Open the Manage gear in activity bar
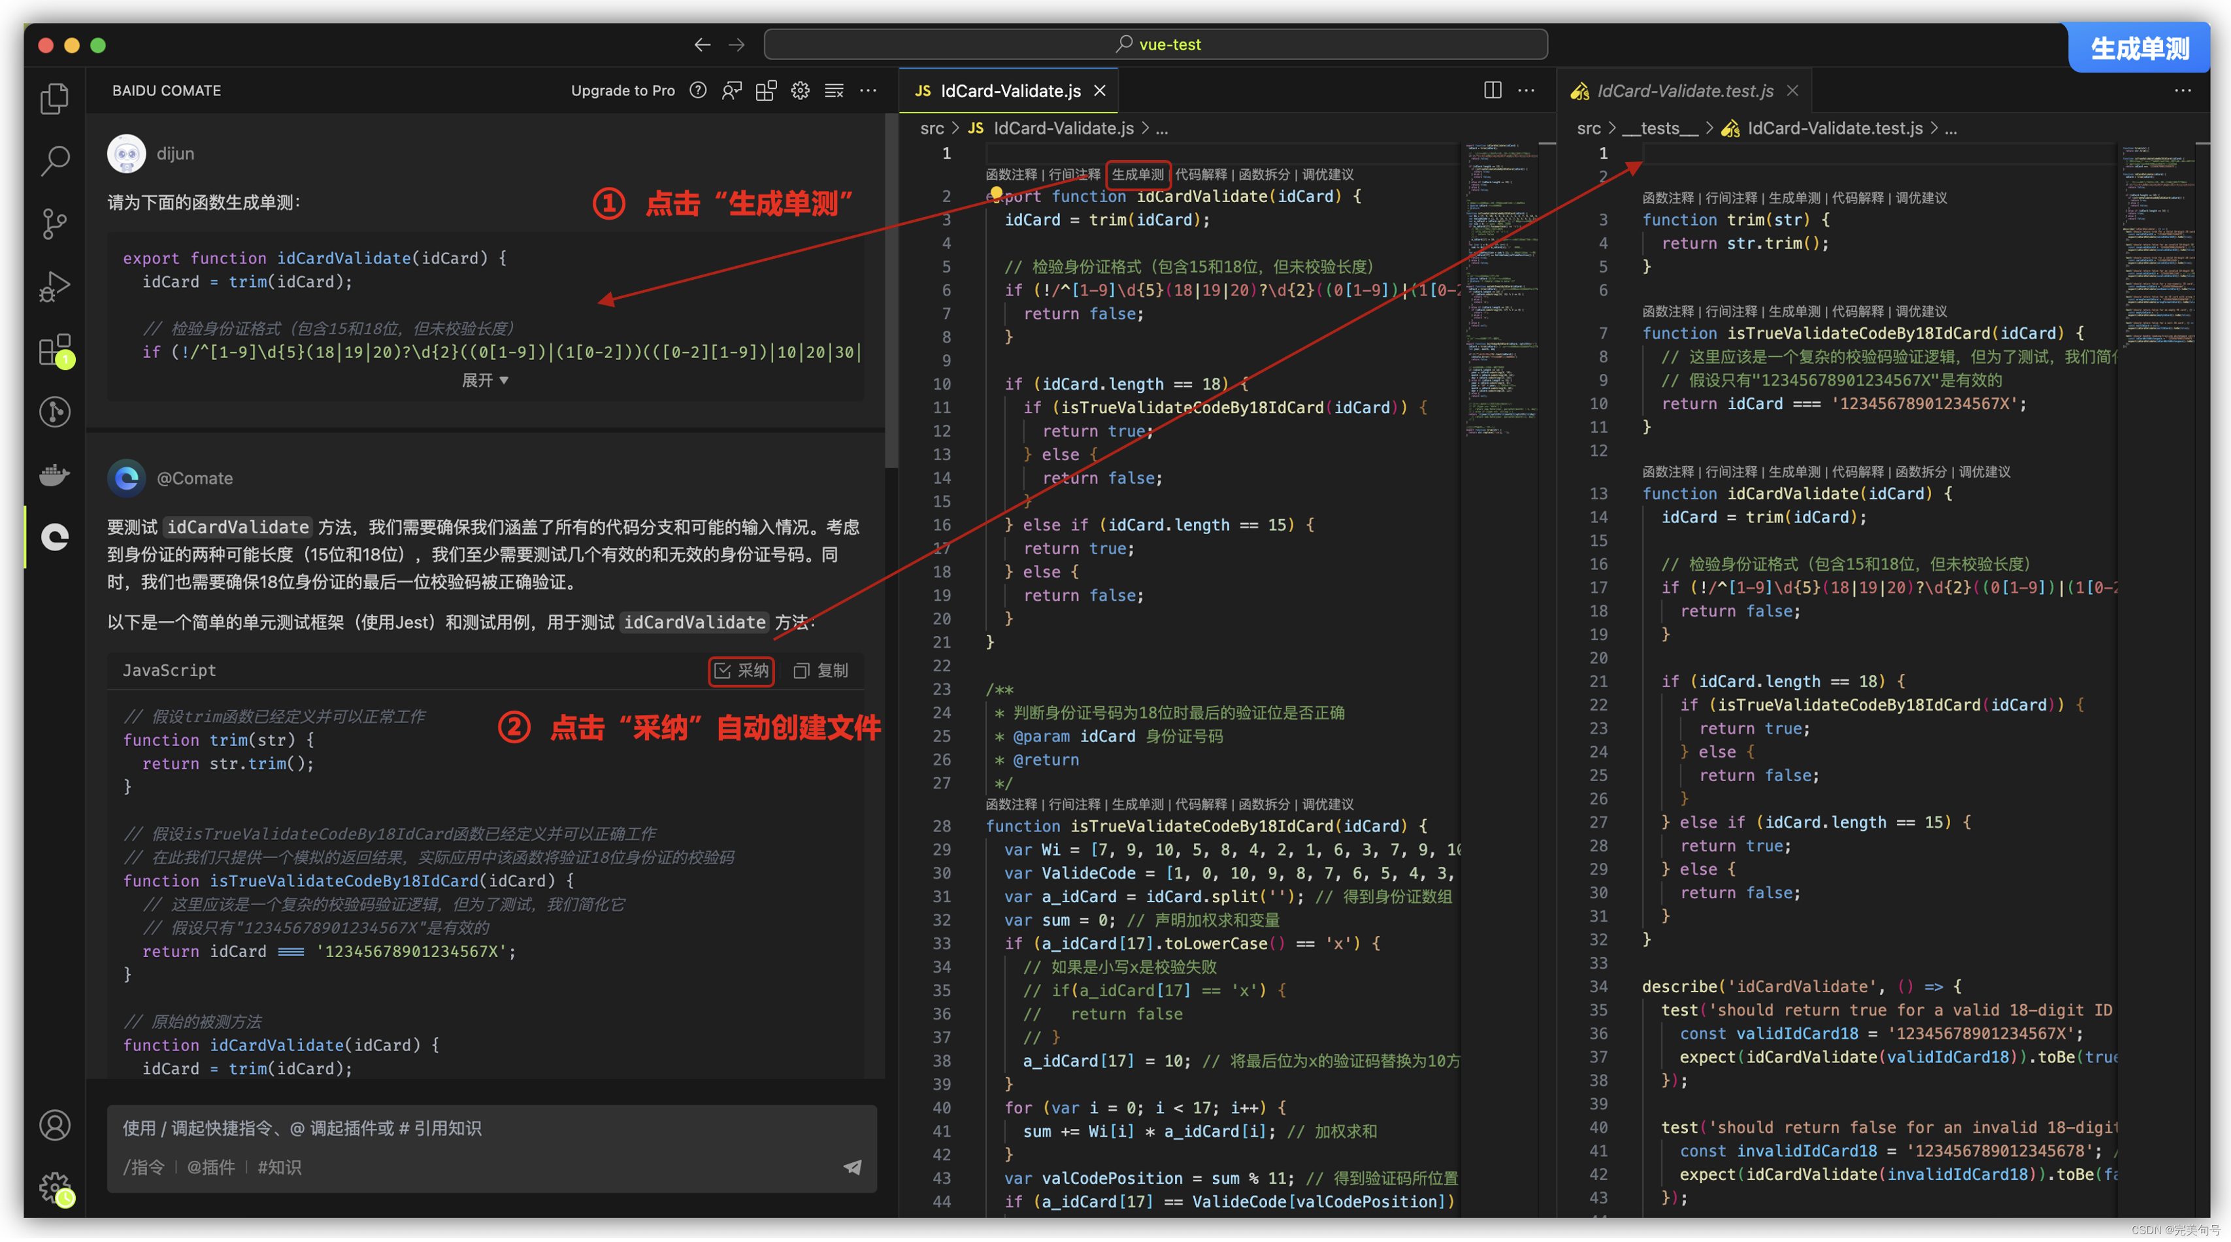Viewport: 2231px width, 1242px height. 56,1189
